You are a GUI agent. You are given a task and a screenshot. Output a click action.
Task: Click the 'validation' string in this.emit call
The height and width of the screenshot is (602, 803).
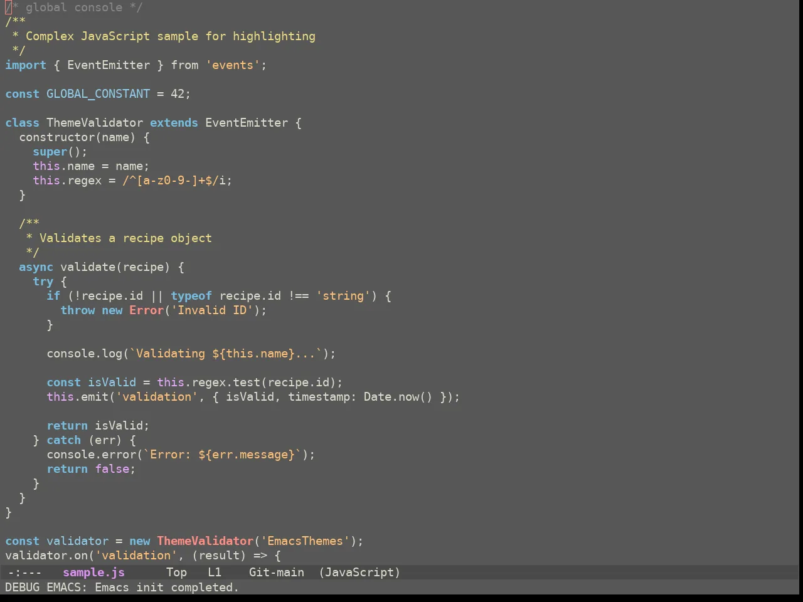click(157, 397)
